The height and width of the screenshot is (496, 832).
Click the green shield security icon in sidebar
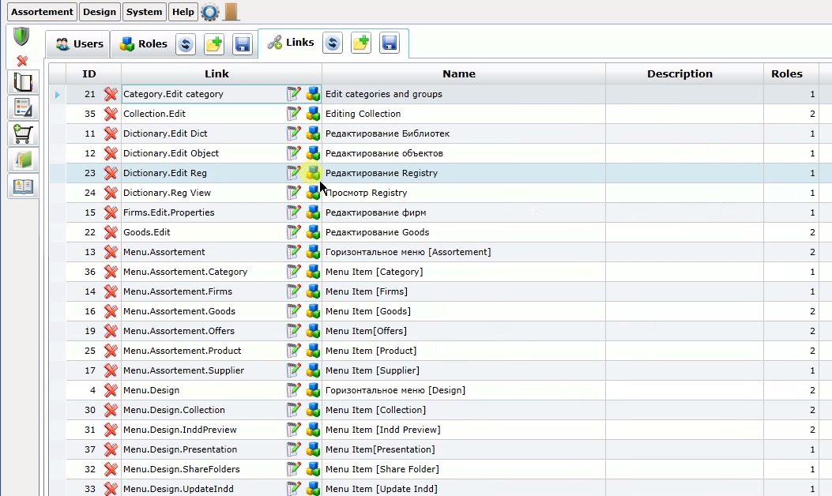[21, 36]
